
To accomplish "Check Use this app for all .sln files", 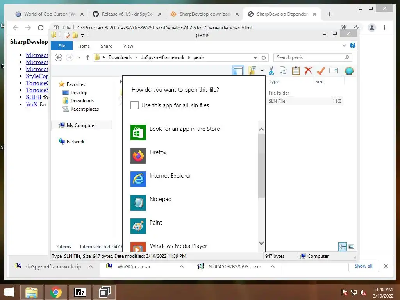I will (x=134, y=105).
